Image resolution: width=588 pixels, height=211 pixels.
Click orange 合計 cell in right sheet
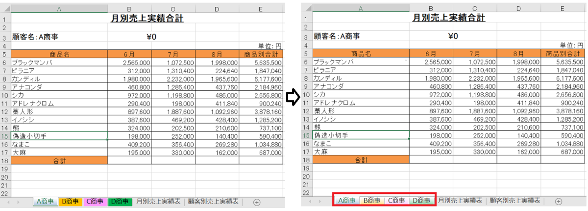(x=361, y=159)
